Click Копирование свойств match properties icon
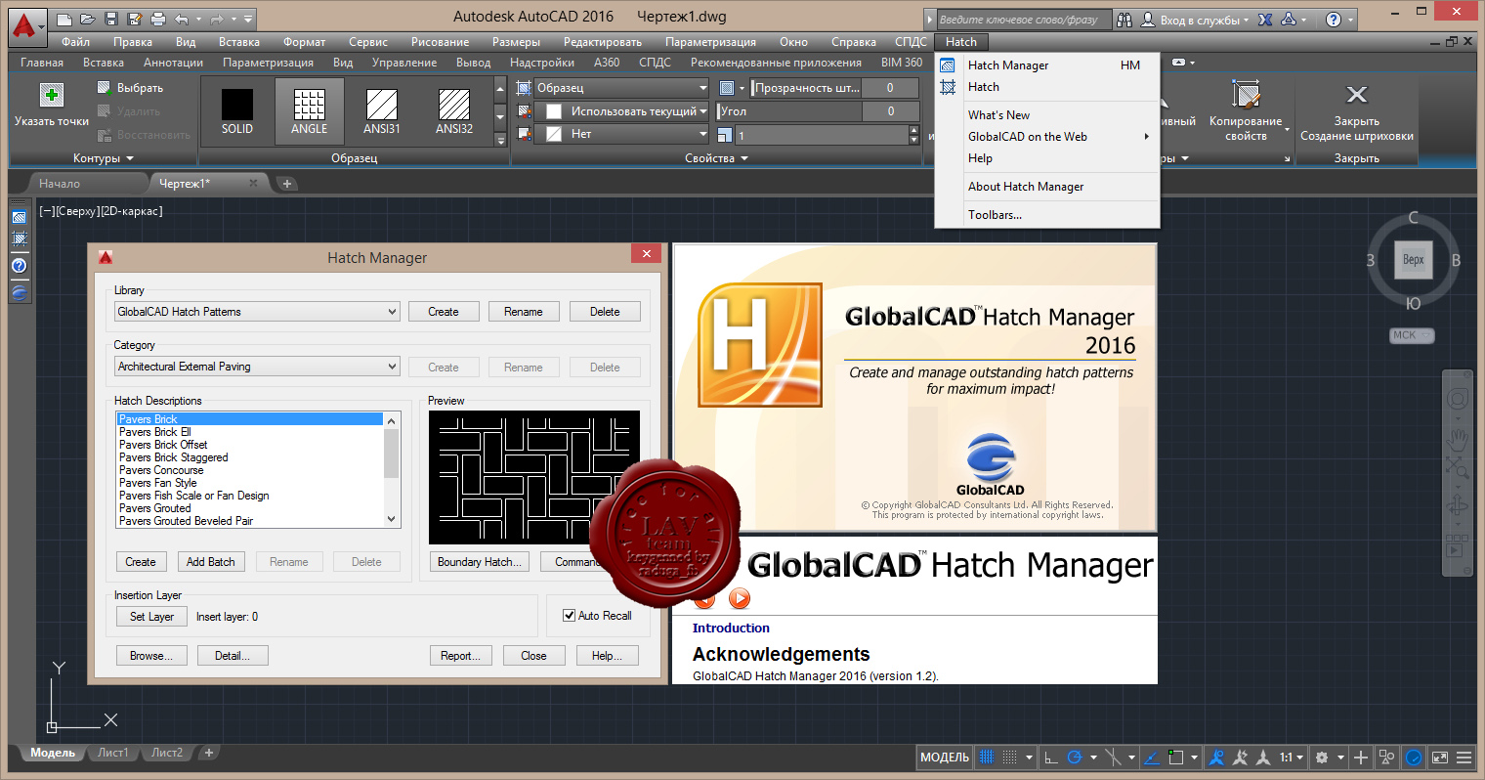 pos(1246,95)
